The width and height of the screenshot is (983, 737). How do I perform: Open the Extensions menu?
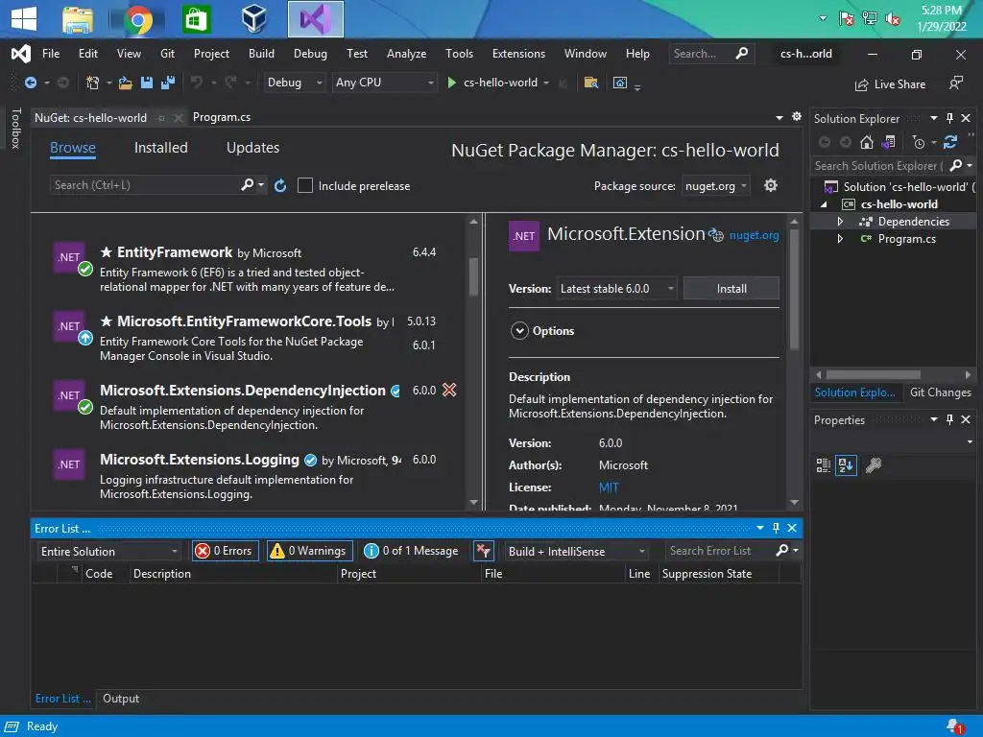click(x=518, y=54)
